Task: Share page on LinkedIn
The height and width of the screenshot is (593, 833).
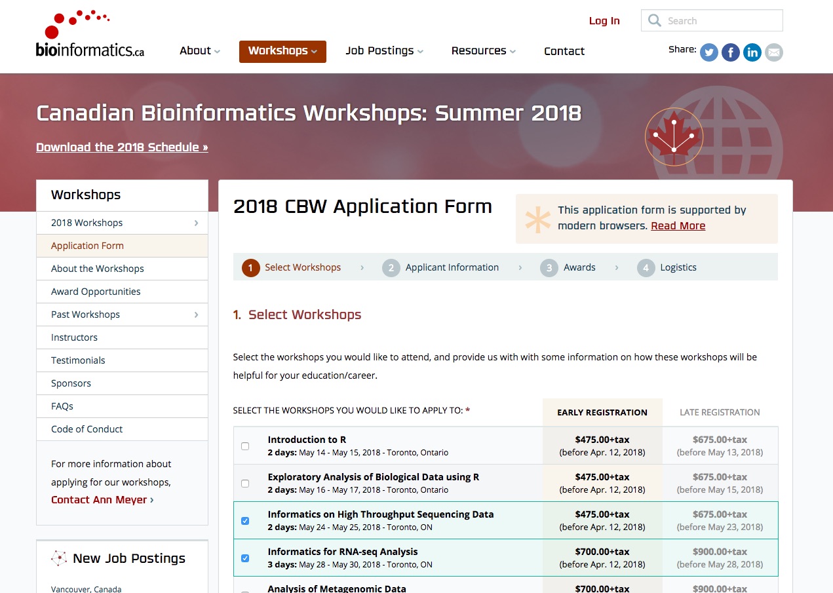Action: 752,52
